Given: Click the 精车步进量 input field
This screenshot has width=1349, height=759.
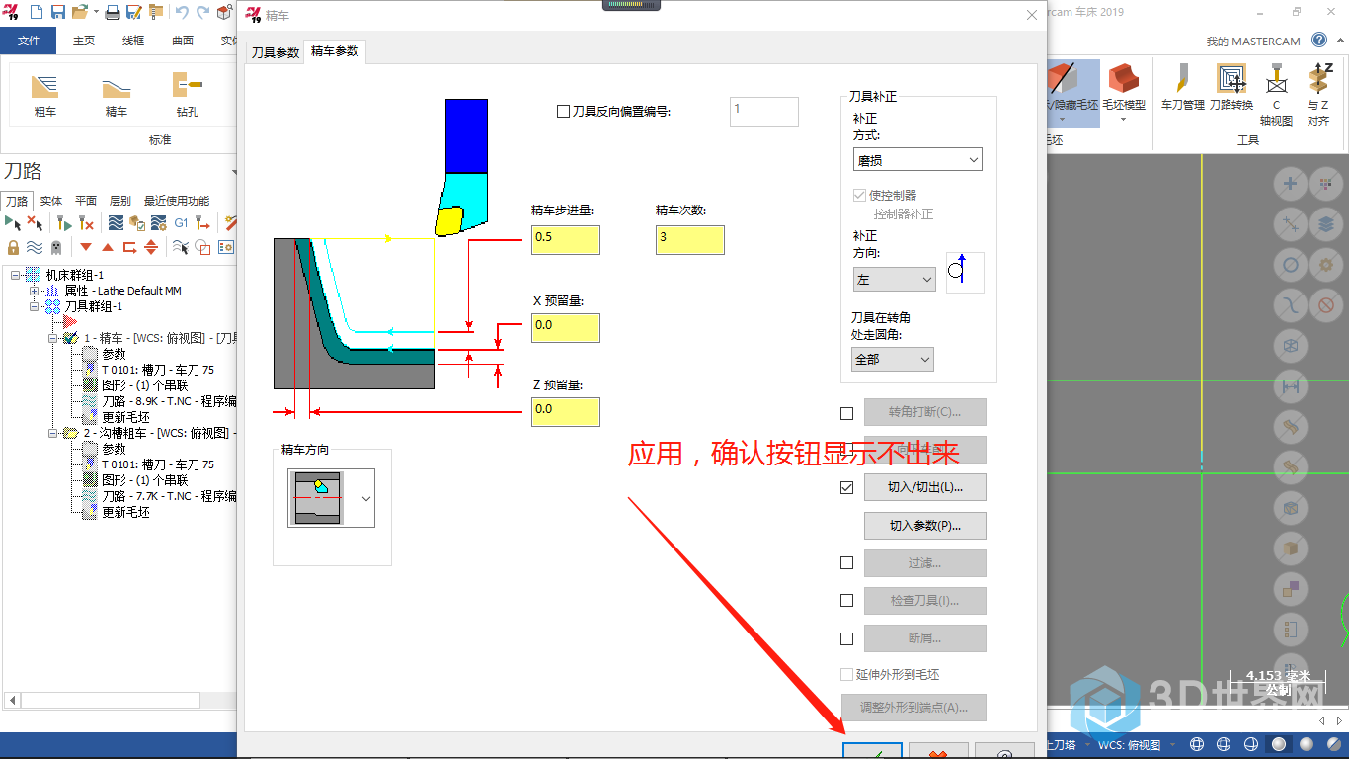Looking at the screenshot, I should (566, 240).
